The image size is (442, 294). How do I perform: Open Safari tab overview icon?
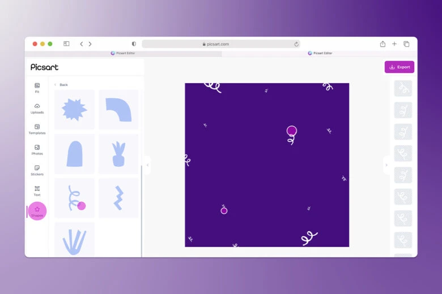tap(406, 44)
